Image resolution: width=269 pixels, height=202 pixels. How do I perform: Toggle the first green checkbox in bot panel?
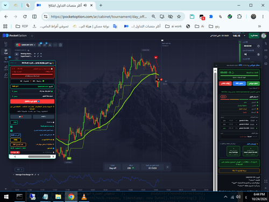click(x=11, y=127)
